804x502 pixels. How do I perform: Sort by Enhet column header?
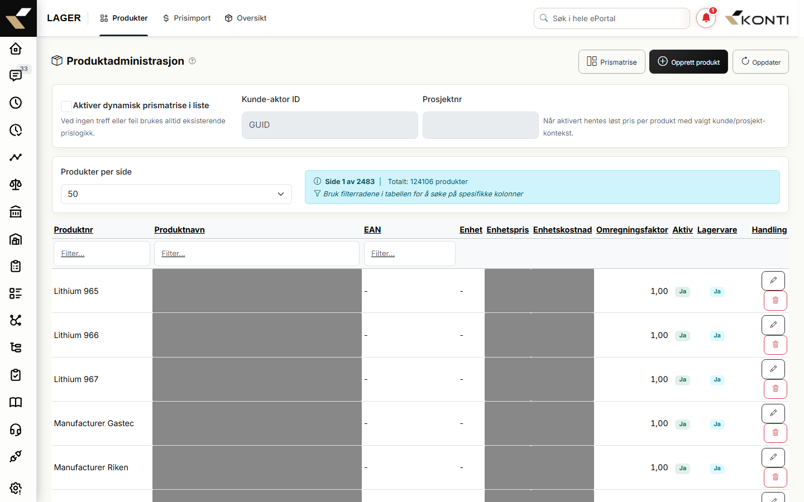[x=471, y=230]
